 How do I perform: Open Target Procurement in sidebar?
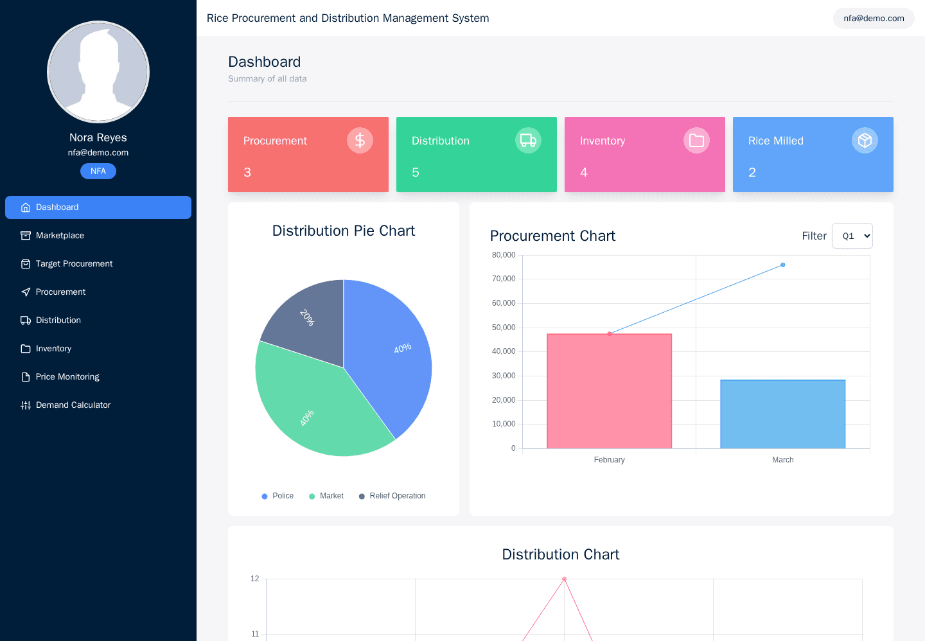(x=98, y=264)
